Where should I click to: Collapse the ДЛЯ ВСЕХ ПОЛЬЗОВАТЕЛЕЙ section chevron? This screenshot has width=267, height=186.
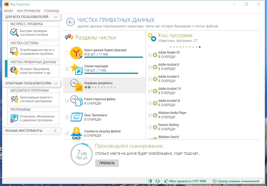point(56,17)
